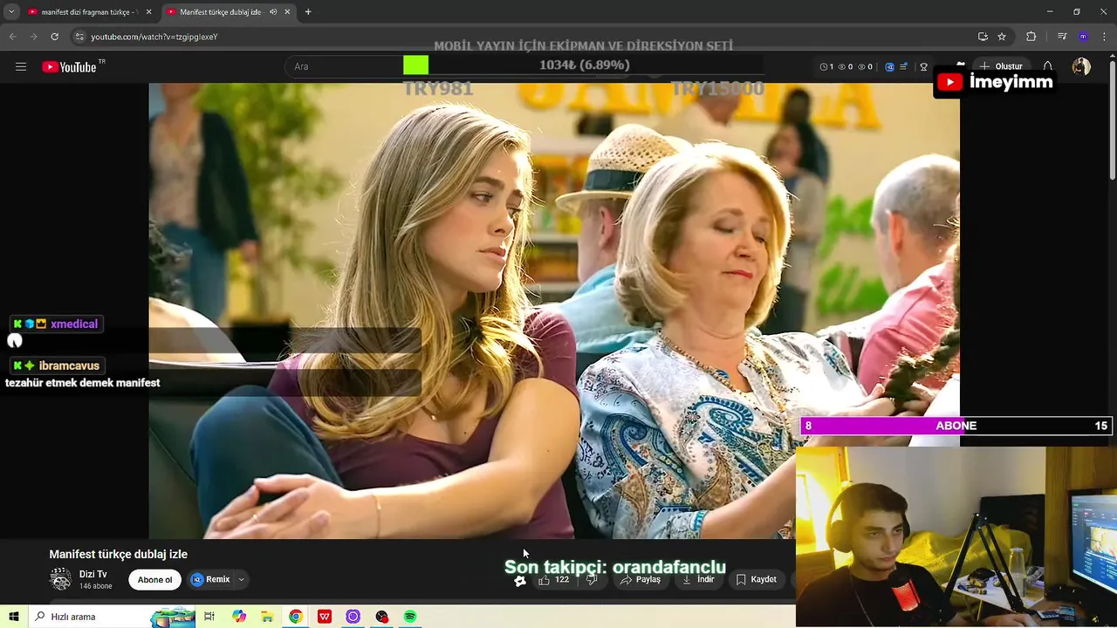Open the Chrome three-dot menu
The height and width of the screenshot is (628, 1117).
pyautogui.click(x=1105, y=37)
